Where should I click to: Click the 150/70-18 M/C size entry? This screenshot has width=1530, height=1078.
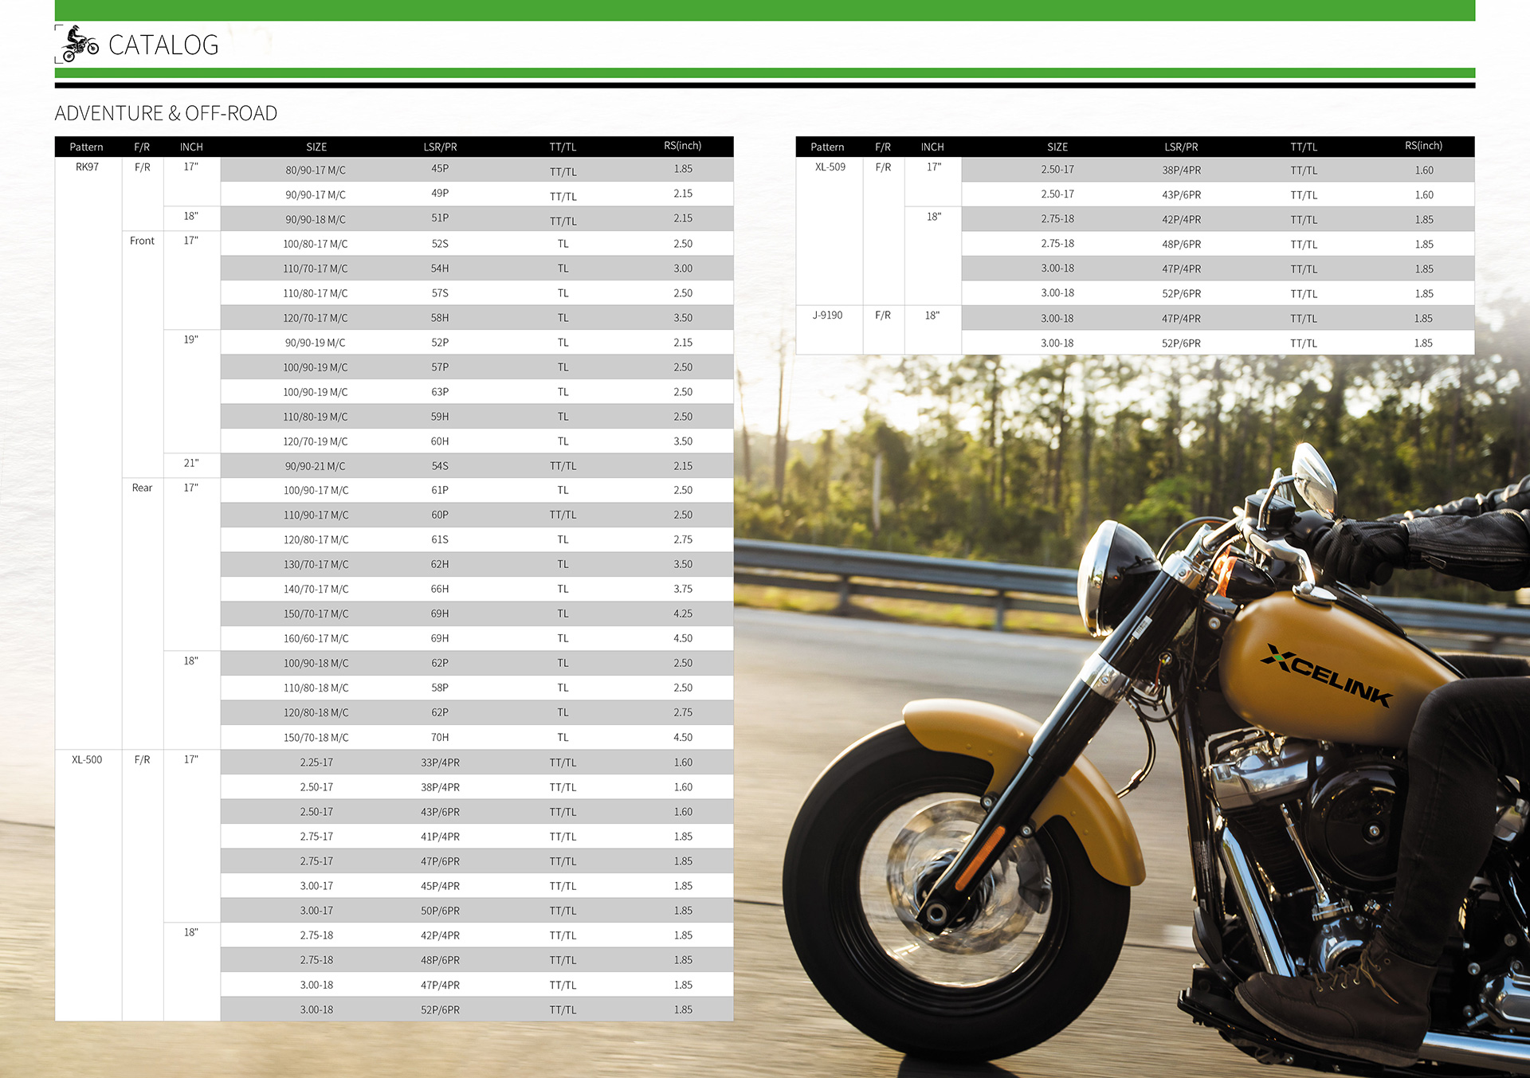[x=316, y=737]
